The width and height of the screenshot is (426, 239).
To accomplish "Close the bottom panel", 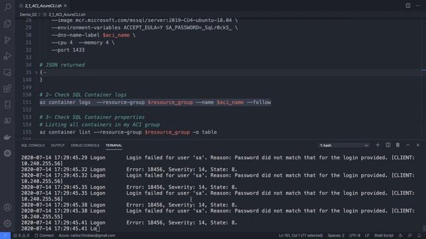I will (x=418, y=145).
